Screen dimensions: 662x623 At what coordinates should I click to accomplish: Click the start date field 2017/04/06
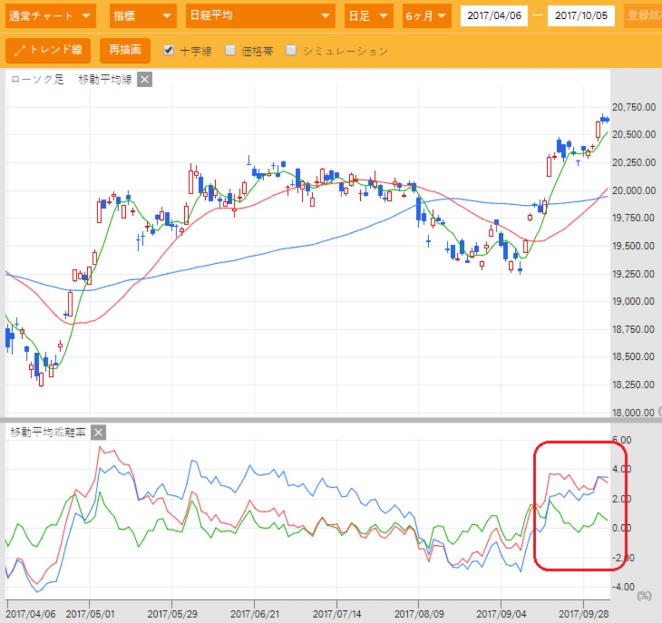[494, 16]
